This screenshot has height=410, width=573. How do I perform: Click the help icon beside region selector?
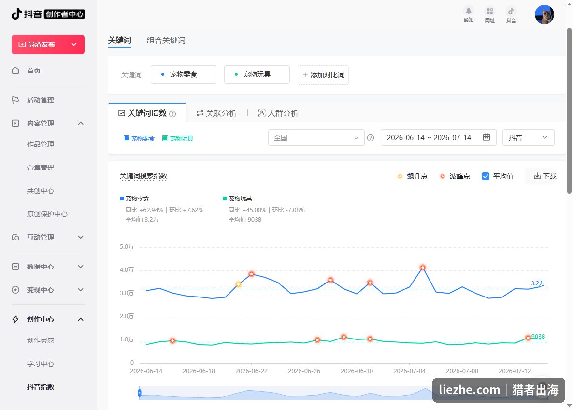[371, 138]
